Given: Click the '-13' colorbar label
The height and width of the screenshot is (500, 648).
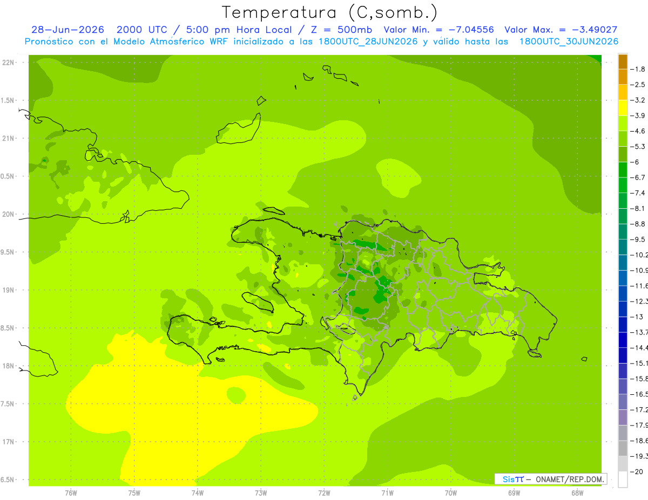Looking at the screenshot, I should [x=637, y=317].
